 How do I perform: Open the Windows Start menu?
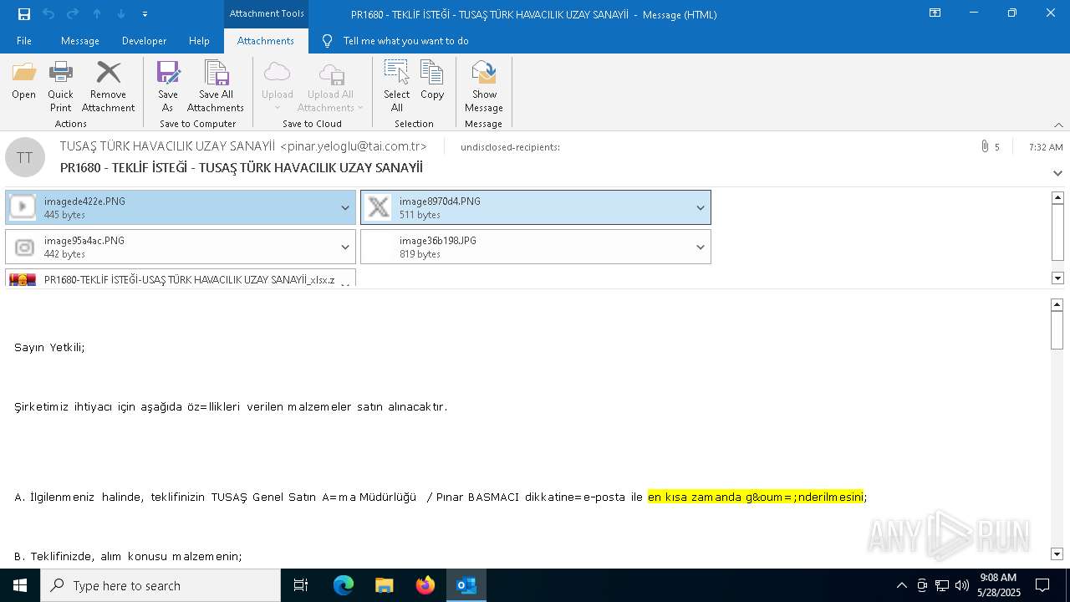(x=20, y=585)
